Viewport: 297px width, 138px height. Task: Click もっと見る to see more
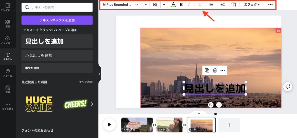[x=8, y=106]
